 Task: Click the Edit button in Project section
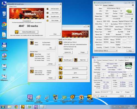51,48
